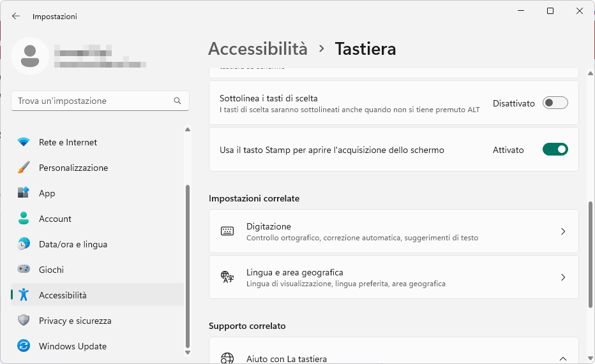The height and width of the screenshot is (364, 595).
Task: Click the Rete e Internet Wi-Fi icon
Action: (24, 142)
